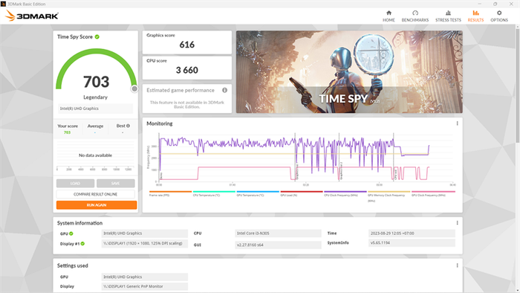The image size is (520, 293).
Task: Click the GPU Clock Frequency pink swatch
Action: coord(433,191)
